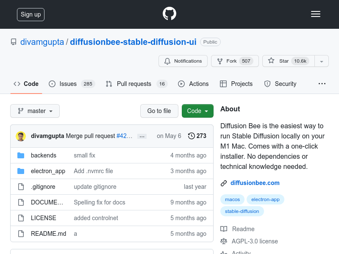
Task: Switch to the Code tab
Action: (26, 84)
